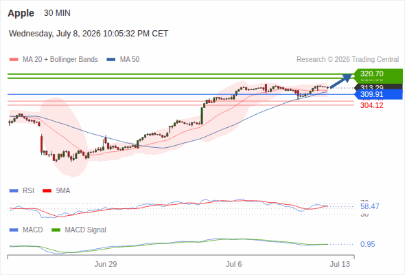
Task: Click the red 304.12 support label
Action: [372, 105]
